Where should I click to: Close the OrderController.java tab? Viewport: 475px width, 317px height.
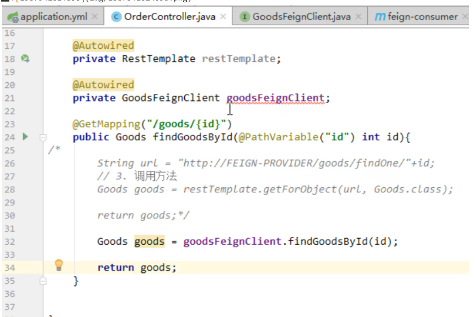(223, 16)
